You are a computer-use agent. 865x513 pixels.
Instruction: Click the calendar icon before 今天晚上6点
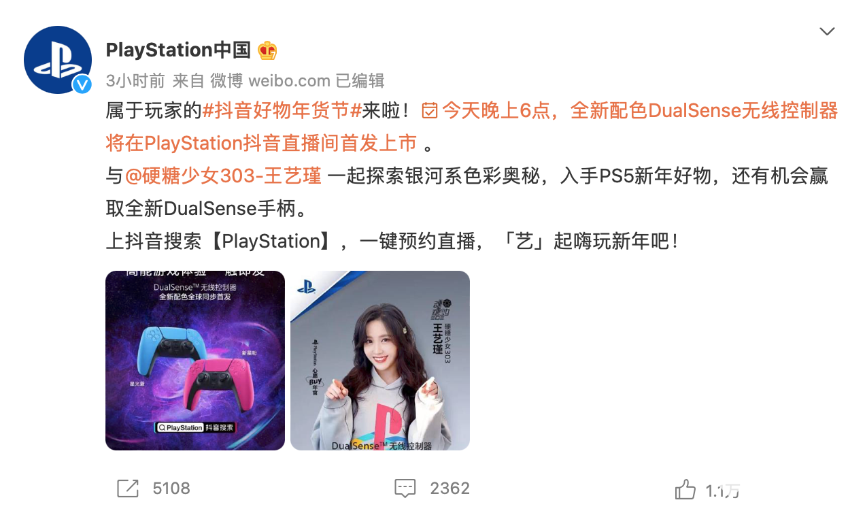pyautogui.click(x=430, y=110)
